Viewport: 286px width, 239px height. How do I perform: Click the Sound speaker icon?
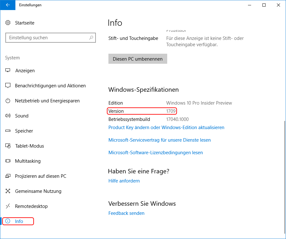(x=8, y=116)
